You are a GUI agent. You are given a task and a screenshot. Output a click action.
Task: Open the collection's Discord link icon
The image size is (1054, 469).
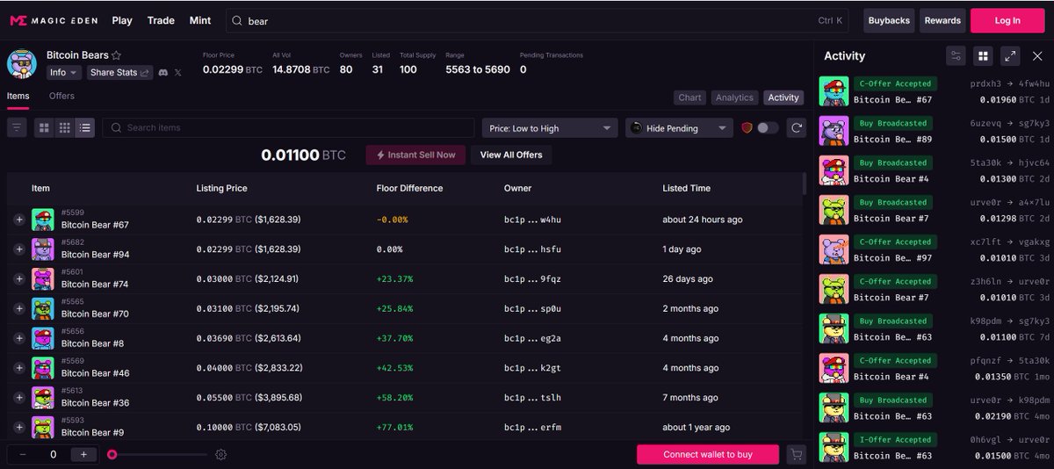(163, 72)
